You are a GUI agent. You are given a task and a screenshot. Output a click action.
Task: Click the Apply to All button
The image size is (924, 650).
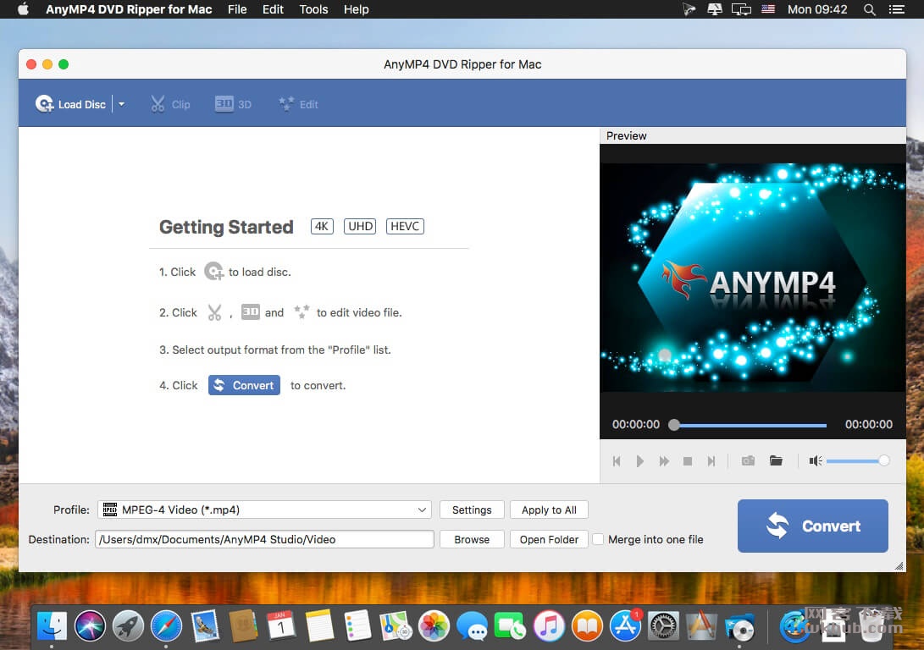click(549, 510)
